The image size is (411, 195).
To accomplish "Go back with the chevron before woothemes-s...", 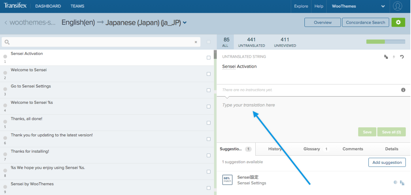I will click(x=6, y=23).
